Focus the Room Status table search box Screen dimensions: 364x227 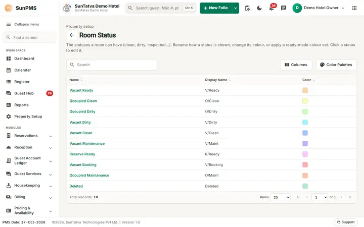point(112,65)
